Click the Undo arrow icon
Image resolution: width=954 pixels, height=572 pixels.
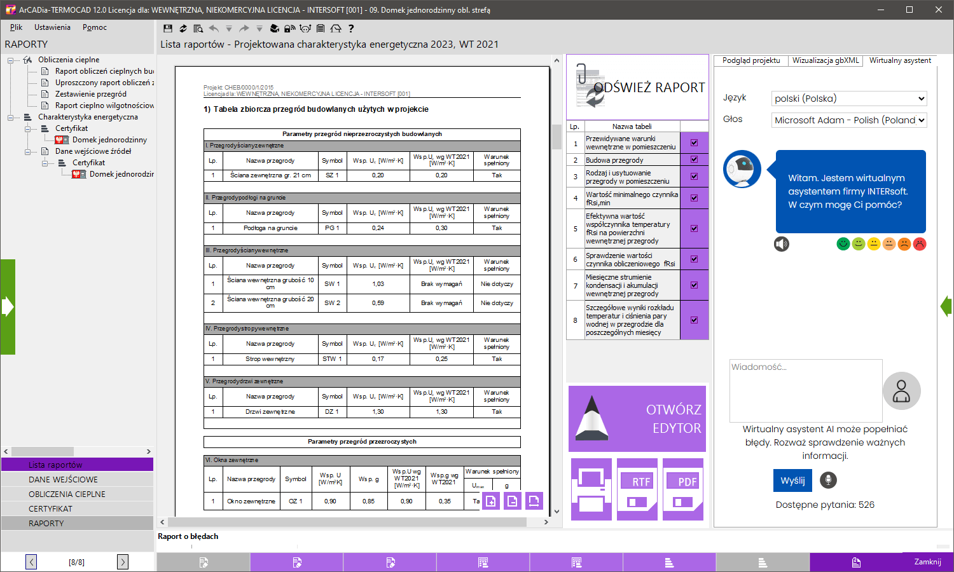tap(214, 28)
